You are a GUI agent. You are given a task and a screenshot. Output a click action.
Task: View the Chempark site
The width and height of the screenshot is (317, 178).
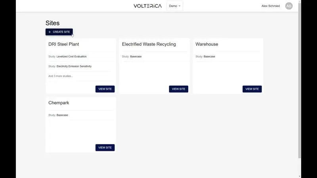pos(105,148)
